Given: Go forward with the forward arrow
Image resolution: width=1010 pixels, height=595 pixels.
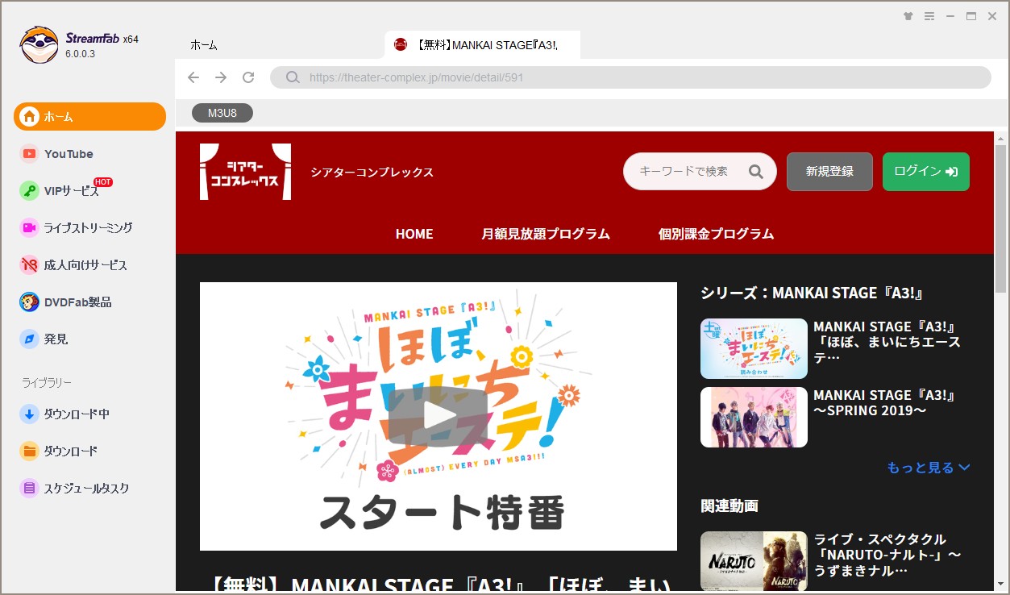Looking at the screenshot, I should pyautogui.click(x=221, y=77).
